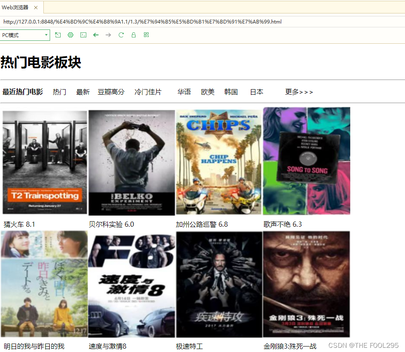The width and height of the screenshot is (405, 352).
Task: Go back with the left arrow
Action: pos(96,35)
